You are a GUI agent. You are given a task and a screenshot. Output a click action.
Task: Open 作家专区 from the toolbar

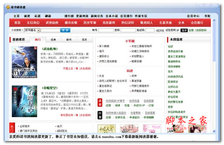pos(141,16)
